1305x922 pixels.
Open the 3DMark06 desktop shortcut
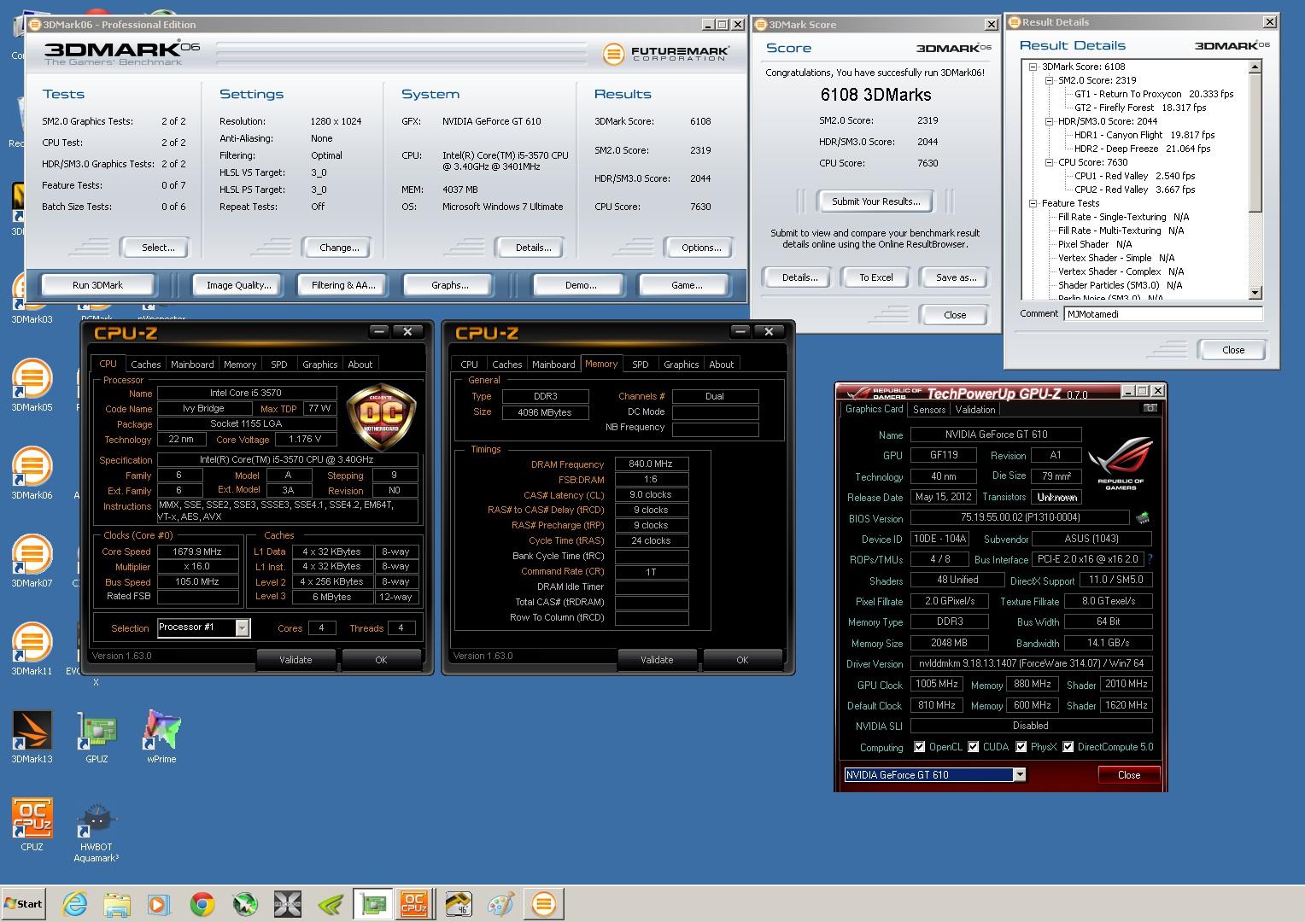click(x=32, y=473)
